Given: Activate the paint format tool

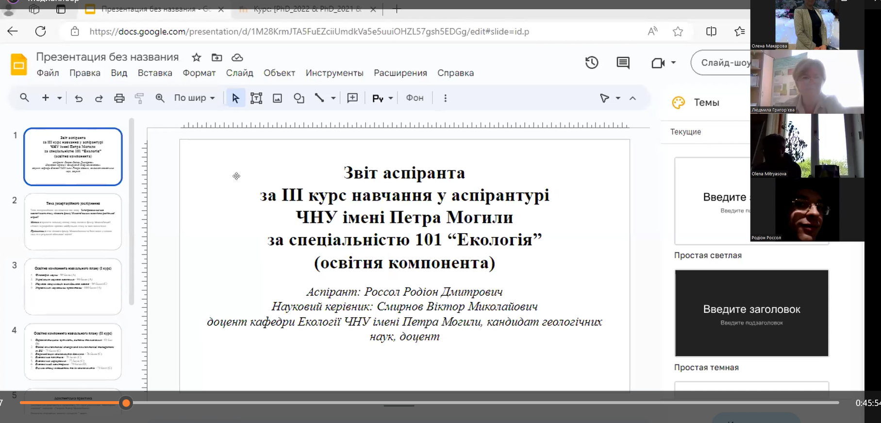Looking at the screenshot, I should coord(139,99).
